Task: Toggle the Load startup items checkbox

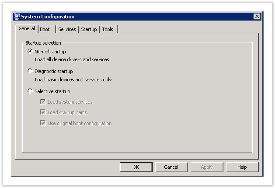Action: 43,112
